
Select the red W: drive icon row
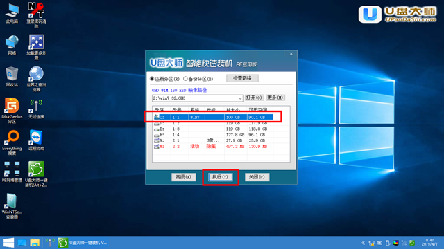(157, 147)
